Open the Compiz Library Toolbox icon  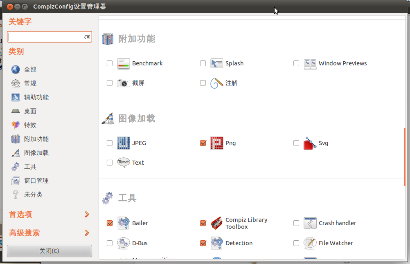click(x=217, y=223)
